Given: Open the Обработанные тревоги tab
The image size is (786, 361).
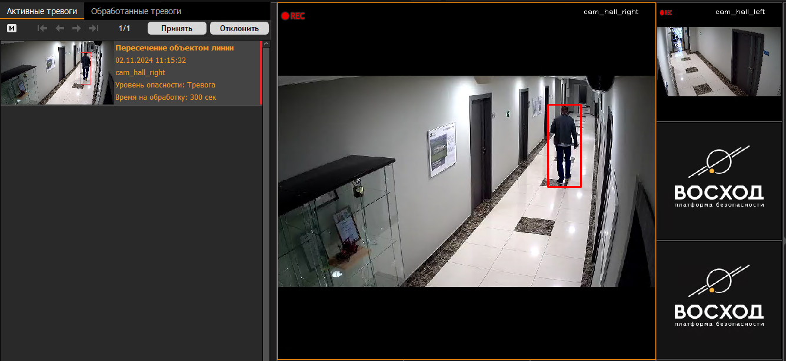Looking at the screenshot, I should 136,11.
